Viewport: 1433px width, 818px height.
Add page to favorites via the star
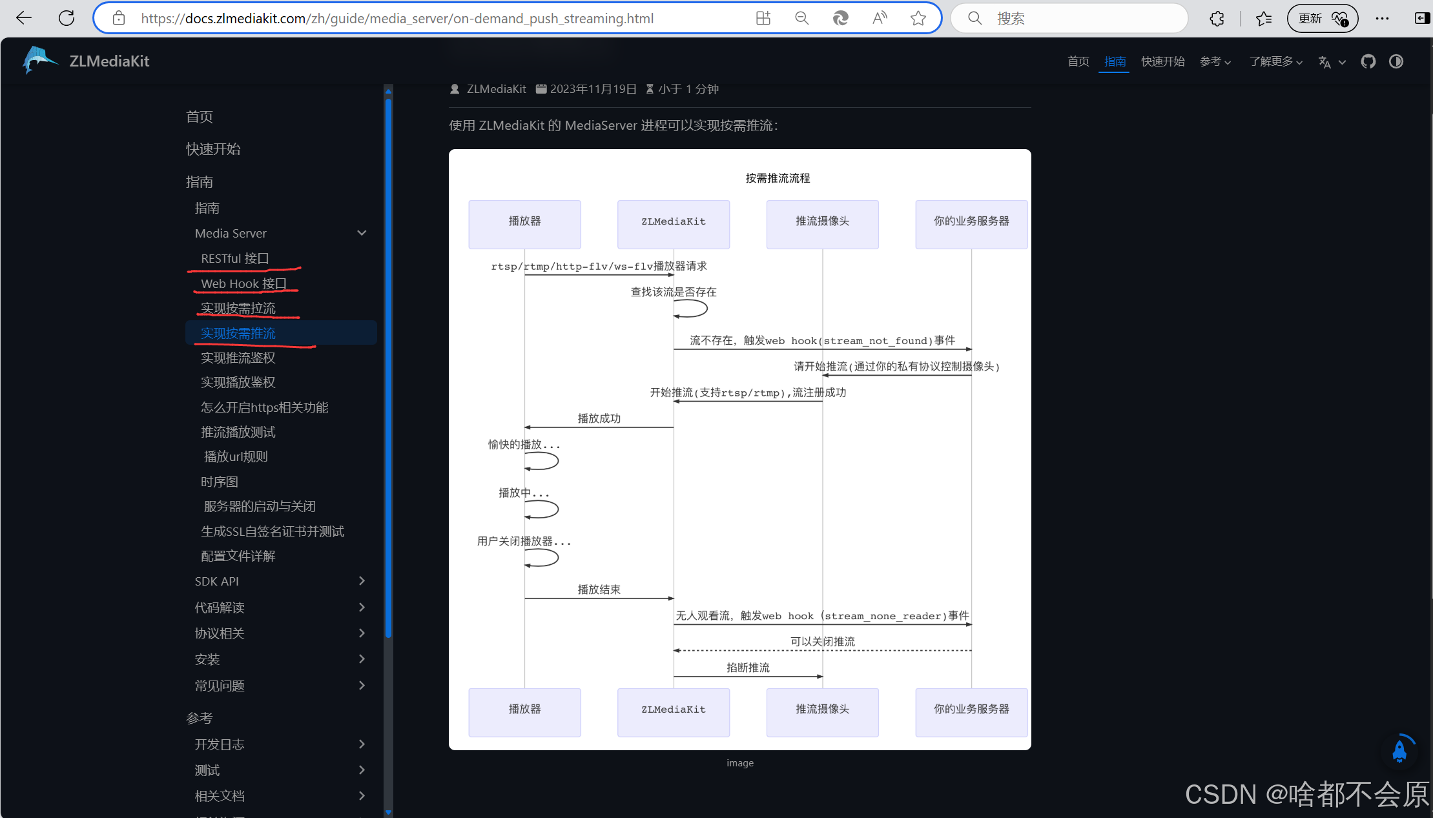[918, 17]
